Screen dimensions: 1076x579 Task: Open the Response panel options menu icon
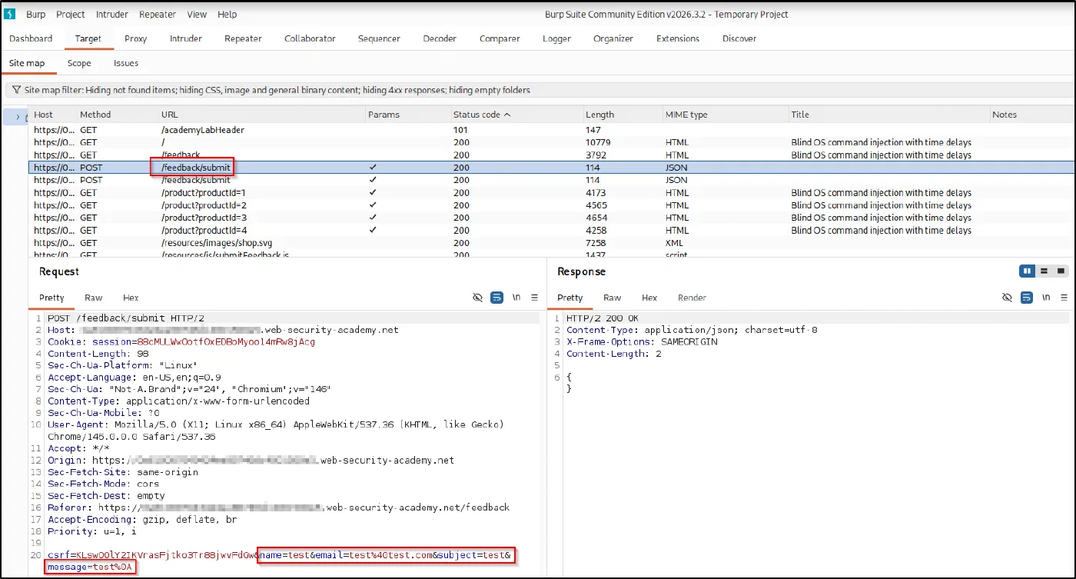coord(1064,298)
